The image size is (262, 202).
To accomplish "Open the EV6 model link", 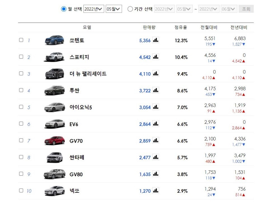I will pos(74,124).
